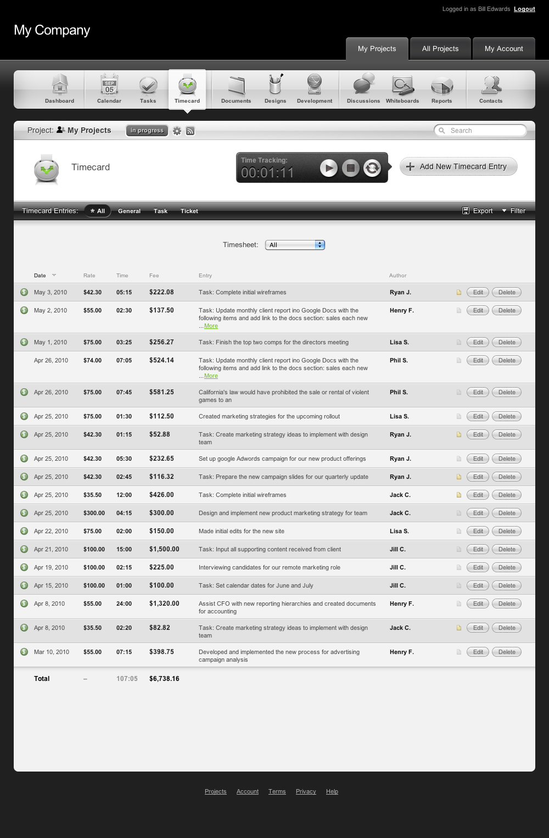Image resolution: width=549 pixels, height=838 pixels.
Task: Expand the Filter dropdown
Action: pos(514,211)
